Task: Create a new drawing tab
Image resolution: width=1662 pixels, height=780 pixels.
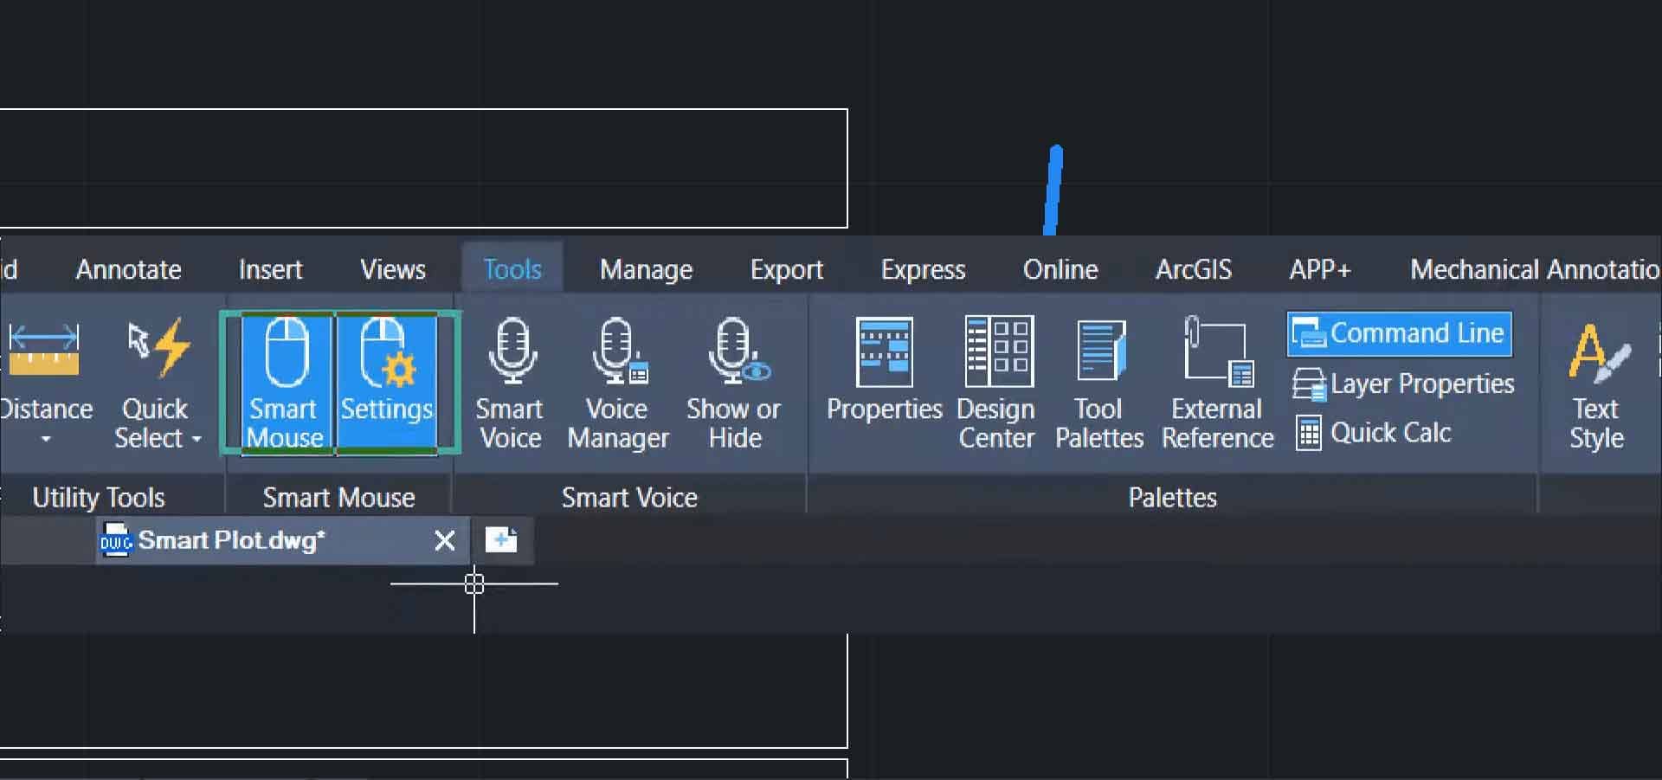Action: coord(501,539)
